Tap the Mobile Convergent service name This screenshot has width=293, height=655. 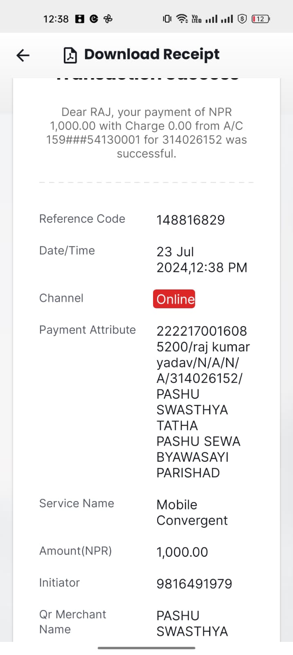tap(192, 512)
